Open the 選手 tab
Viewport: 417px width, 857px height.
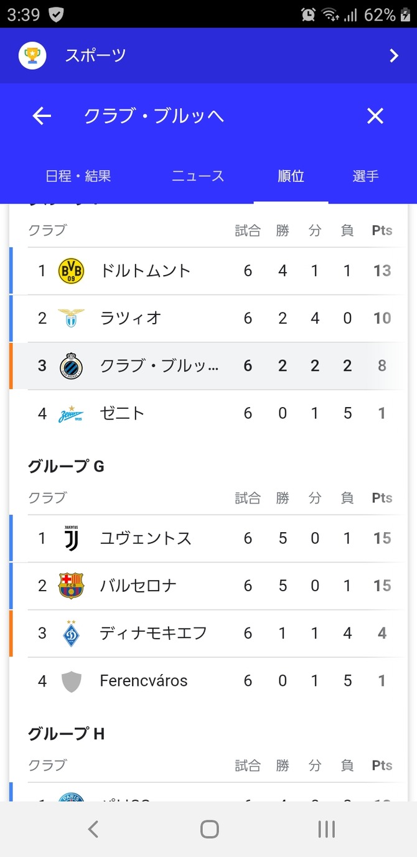pyautogui.click(x=365, y=176)
